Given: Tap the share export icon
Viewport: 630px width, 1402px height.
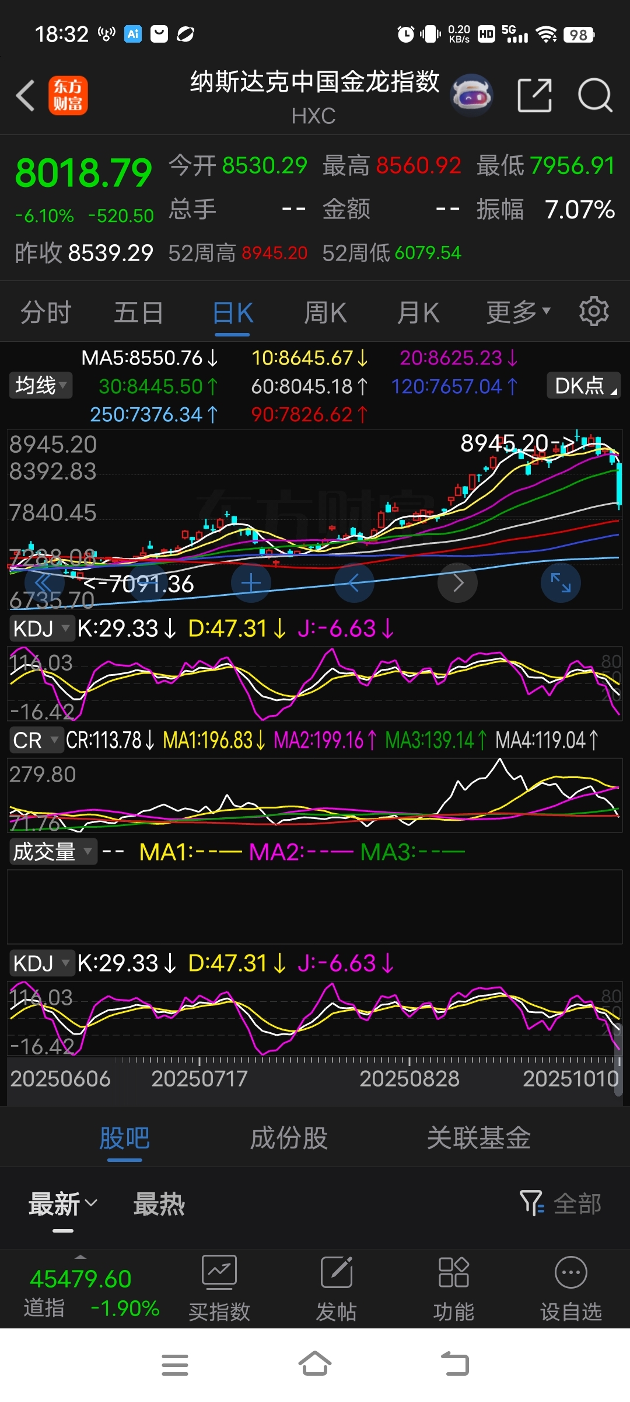Looking at the screenshot, I should [x=534, y=95].
